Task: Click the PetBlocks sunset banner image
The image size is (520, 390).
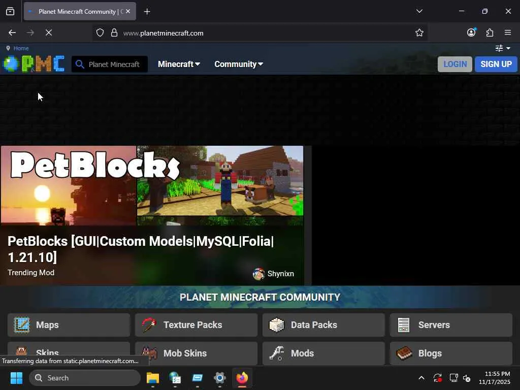Action: [x=69, y=186]
